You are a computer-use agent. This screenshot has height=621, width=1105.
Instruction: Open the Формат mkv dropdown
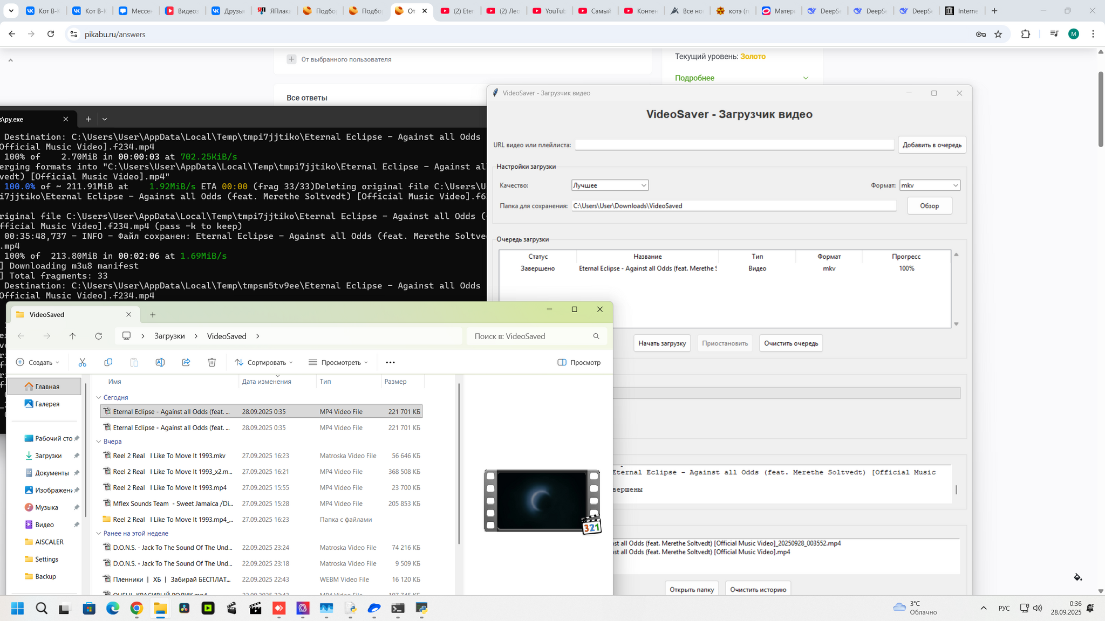[x=930, y=185]
